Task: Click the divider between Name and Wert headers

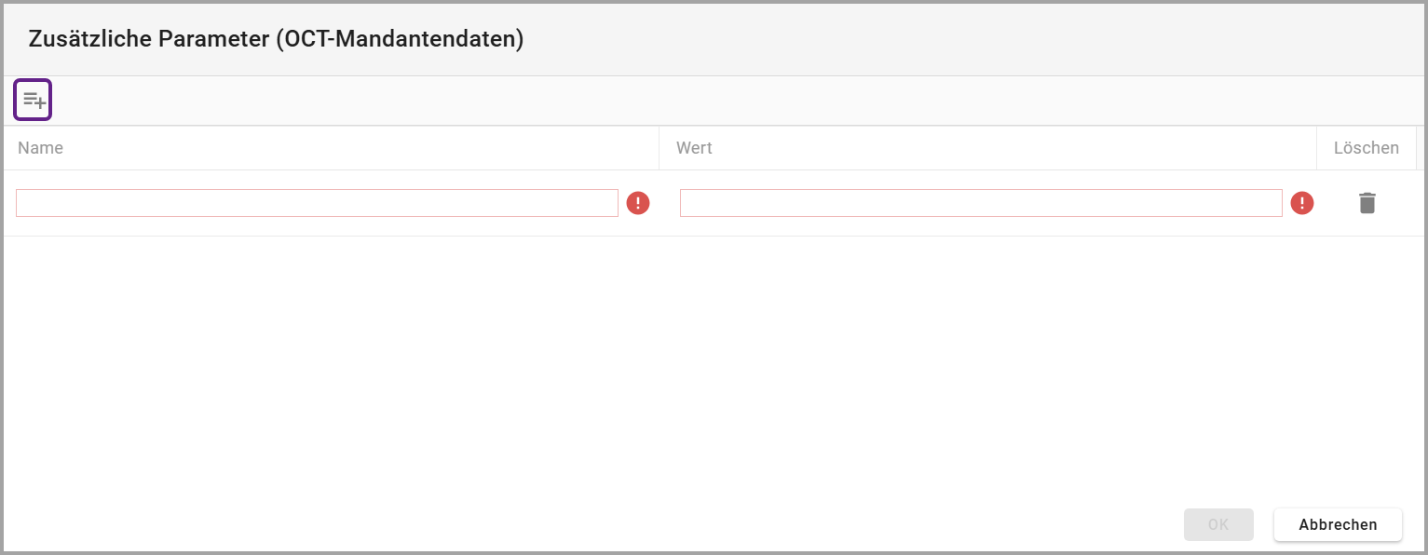Action: (x=659, y=148)
